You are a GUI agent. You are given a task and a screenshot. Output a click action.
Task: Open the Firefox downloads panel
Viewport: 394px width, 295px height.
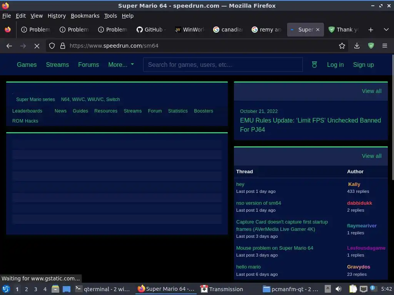coord(357,46)
